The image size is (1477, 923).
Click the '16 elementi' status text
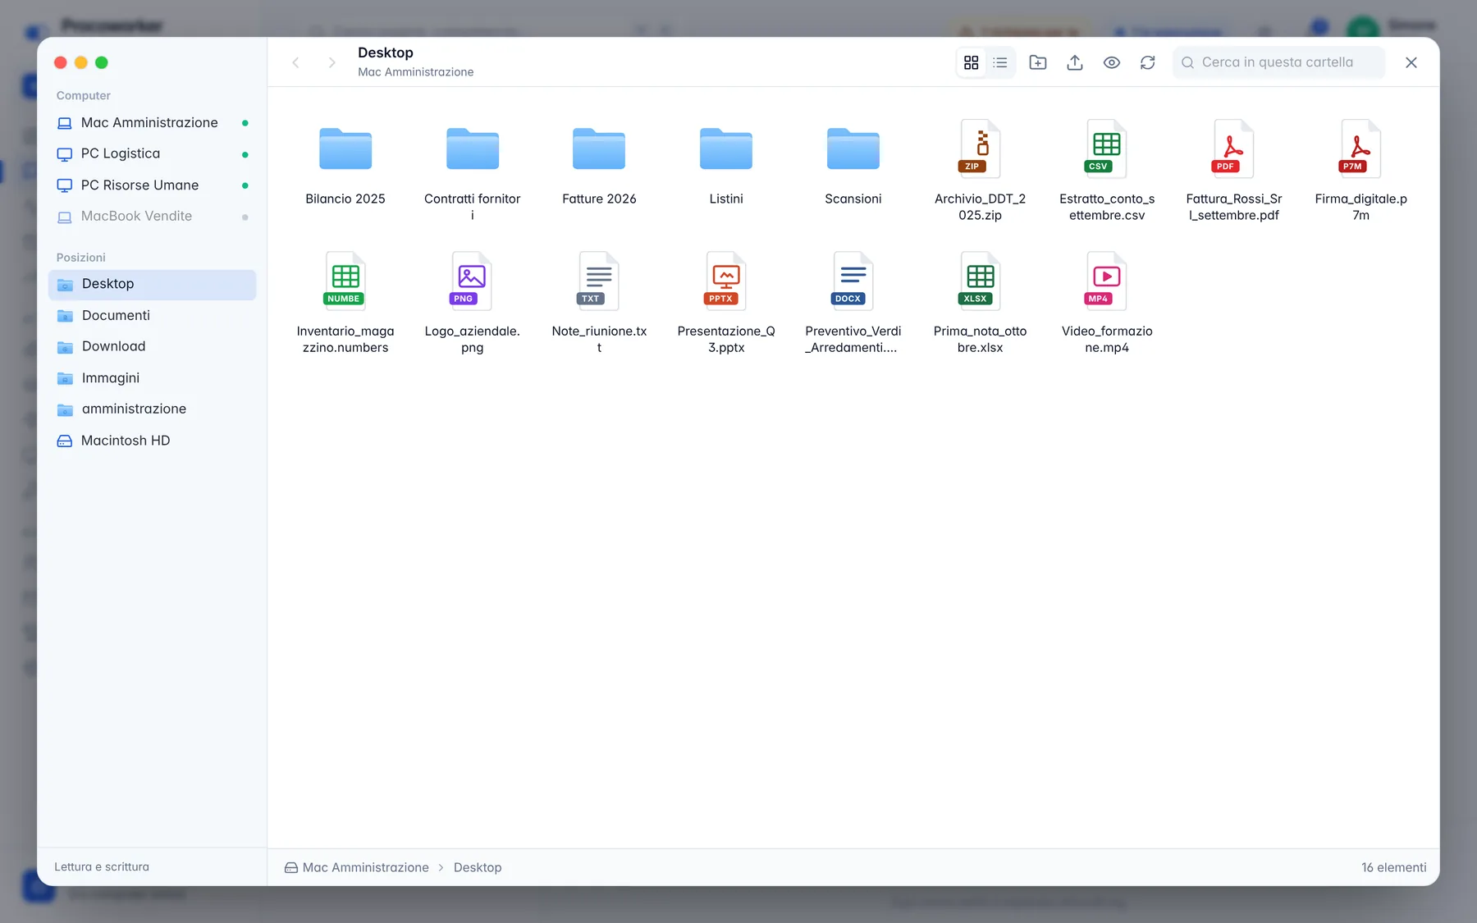pyautogui.click(x=1394, y=868)
